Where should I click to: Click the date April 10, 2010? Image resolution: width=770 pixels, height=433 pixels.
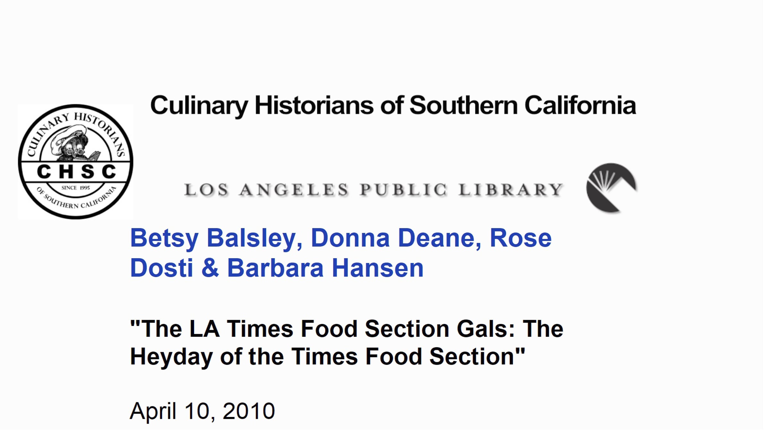(x=202, y=411)
